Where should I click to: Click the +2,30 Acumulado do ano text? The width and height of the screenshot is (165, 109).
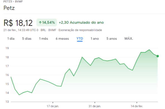(81, 22)
